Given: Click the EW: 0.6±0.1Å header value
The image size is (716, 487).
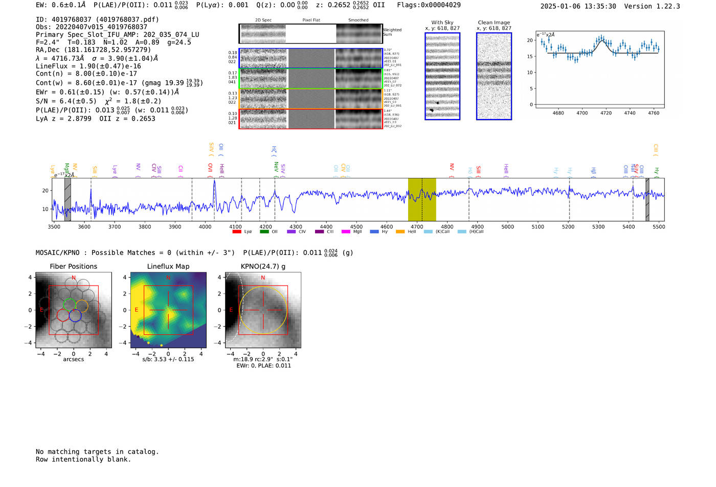Looking at the screenshot, I should pos(61,5).
